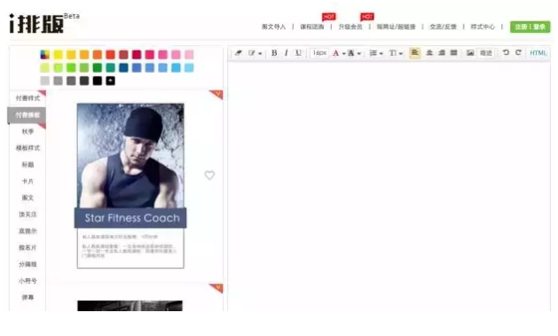
Task: Click the 课程团购 nav link
Action: coord(312,27)
